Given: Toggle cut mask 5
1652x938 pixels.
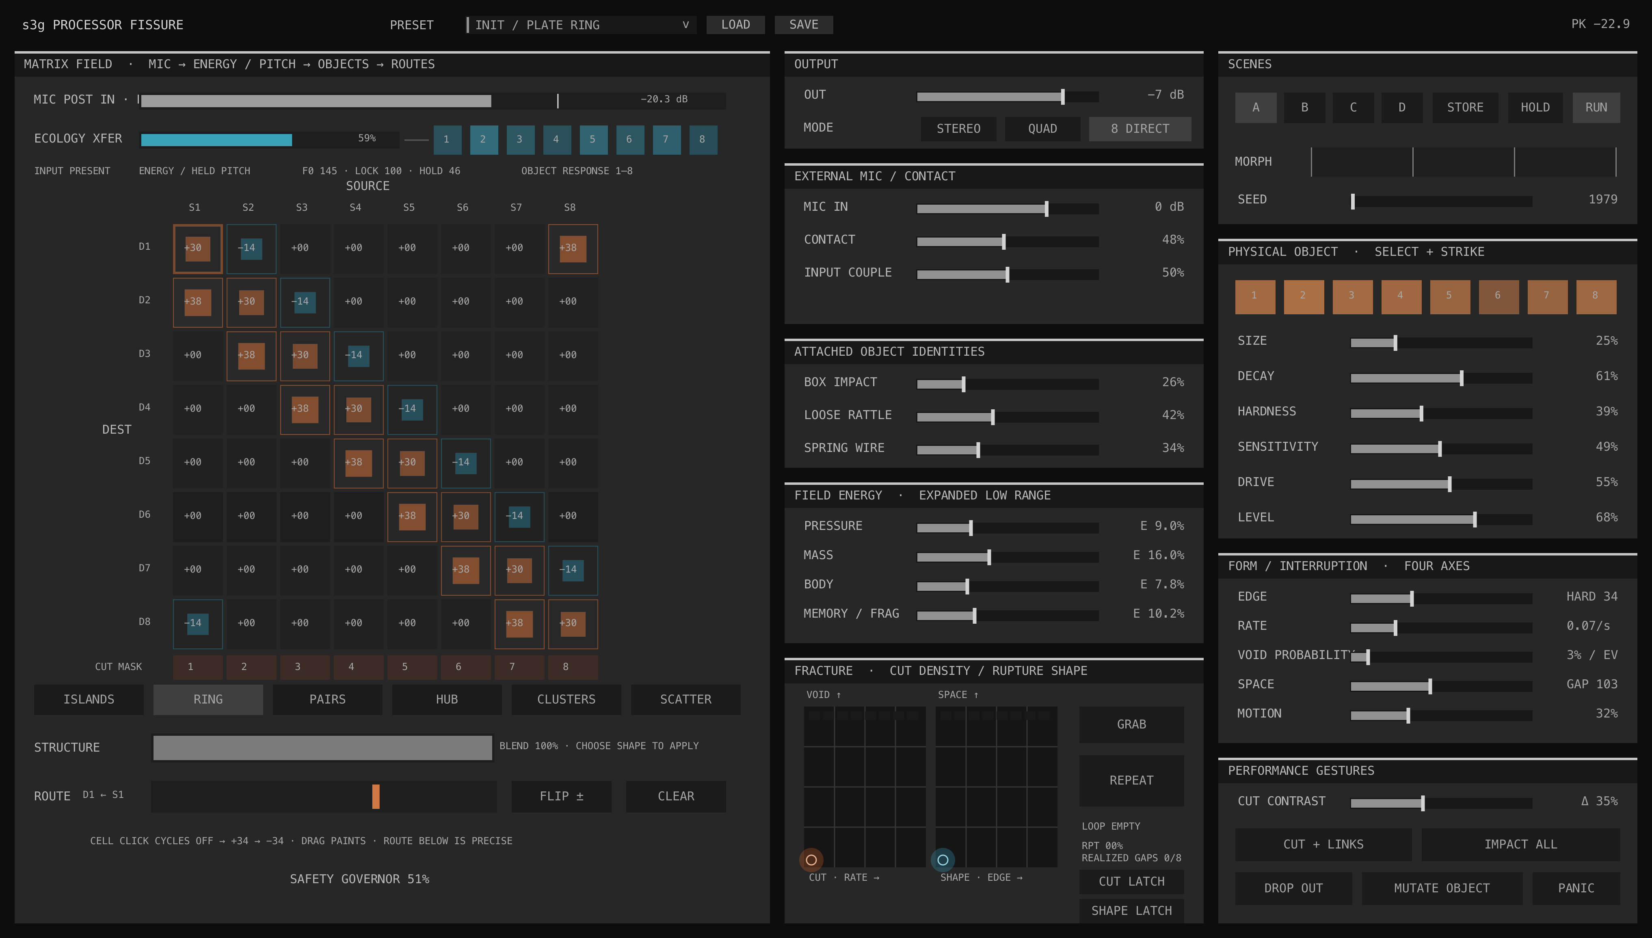Looking at the screenshot, I should (x=412, y=667).
